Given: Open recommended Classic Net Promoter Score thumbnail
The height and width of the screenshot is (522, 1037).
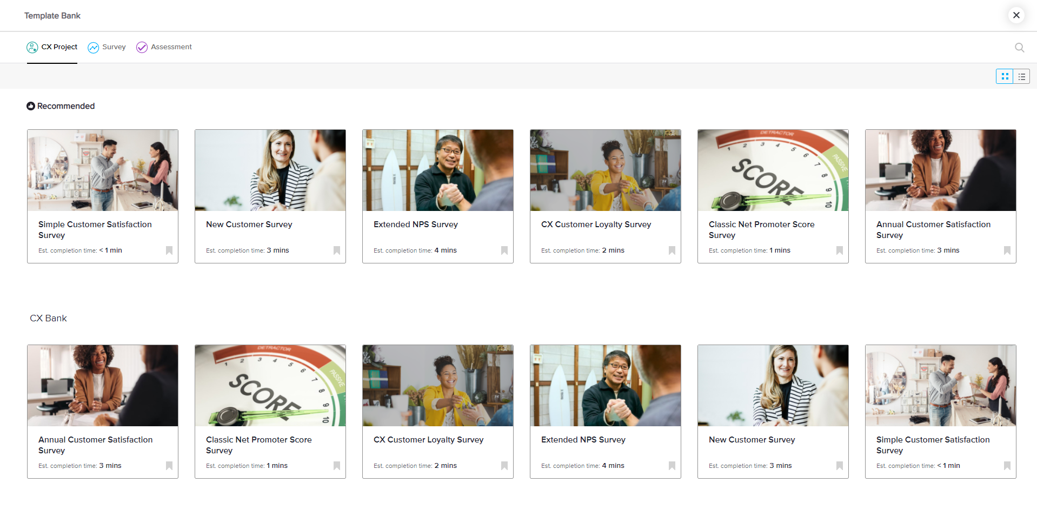Looking at the screenshot, I should (773, 170).
